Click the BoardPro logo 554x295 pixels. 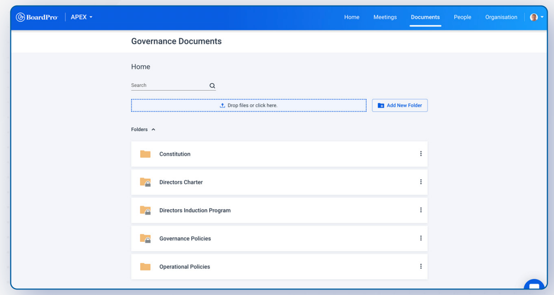[x=37, y=17]
